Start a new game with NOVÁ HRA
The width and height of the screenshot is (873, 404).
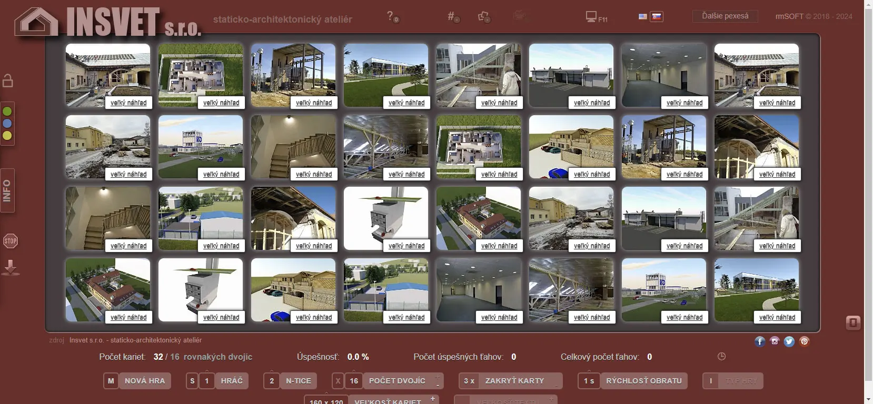[x=144, y=381]
